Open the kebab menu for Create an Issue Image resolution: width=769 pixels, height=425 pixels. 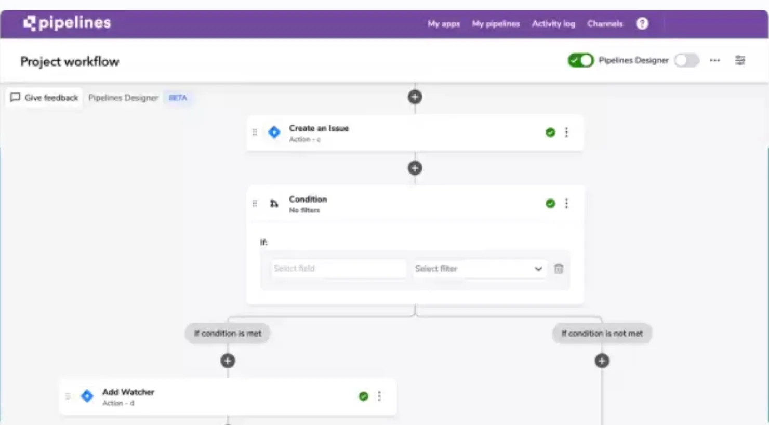(x=566, y=132)
